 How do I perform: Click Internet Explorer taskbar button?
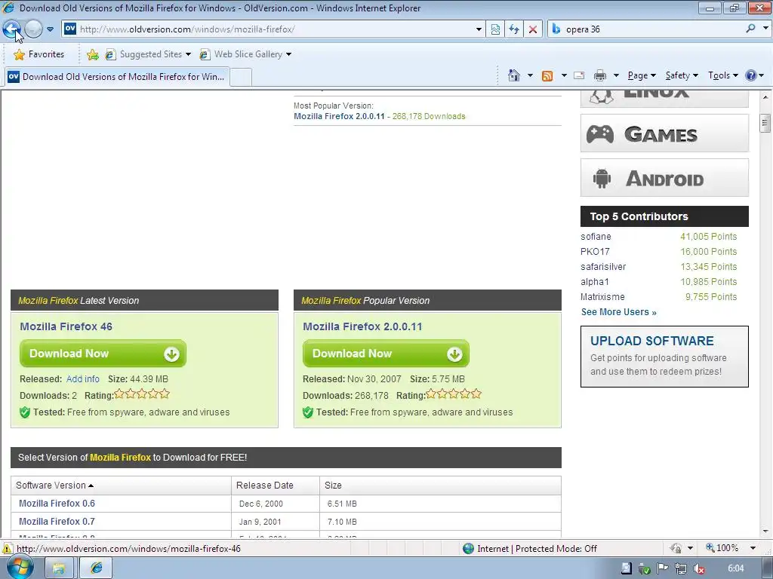[96, 568]
